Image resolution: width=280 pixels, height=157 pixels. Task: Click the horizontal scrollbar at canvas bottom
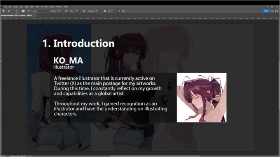pyautogui.click(x=155, y=156)
